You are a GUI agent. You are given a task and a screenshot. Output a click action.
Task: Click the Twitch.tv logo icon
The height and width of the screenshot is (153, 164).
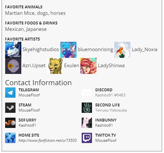pos(87,138)
